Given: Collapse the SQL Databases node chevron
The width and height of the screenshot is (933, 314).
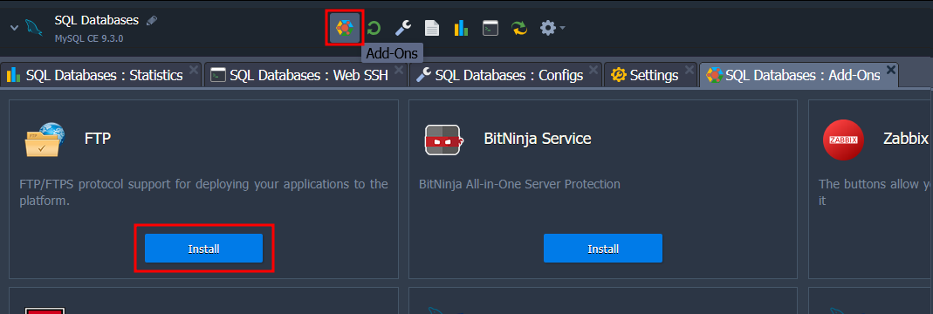Looking at the screenshot, I should tap(14, 27).
